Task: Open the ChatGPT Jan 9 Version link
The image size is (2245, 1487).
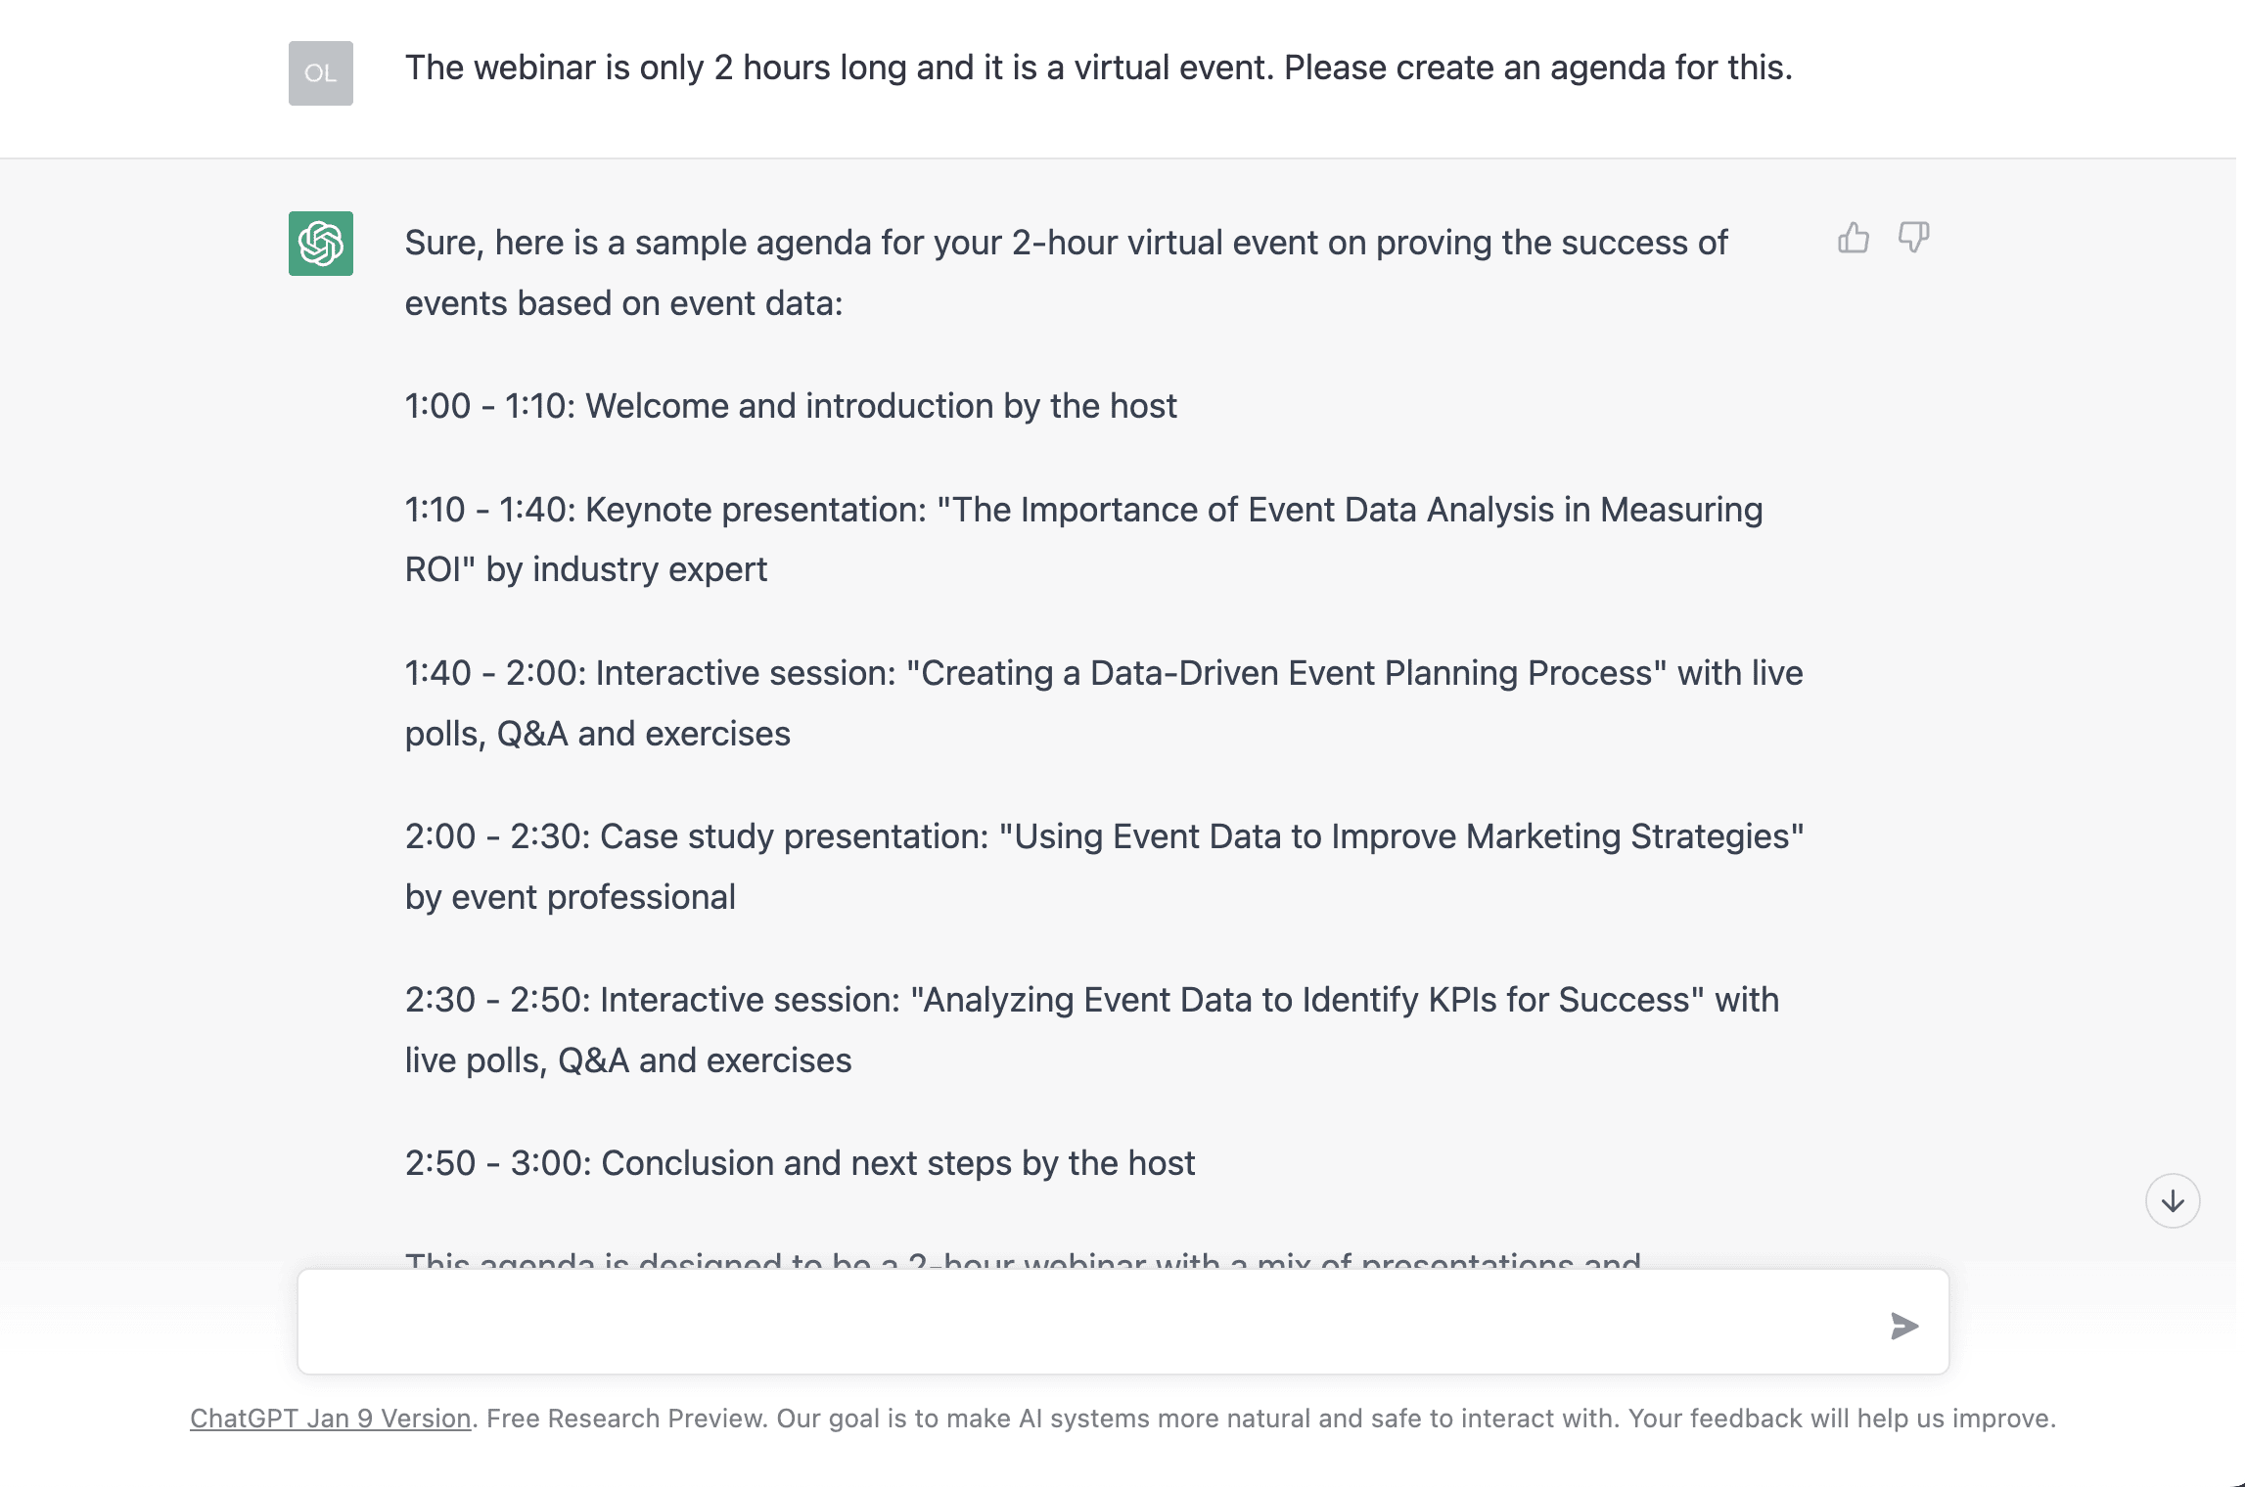Action: 331,1419
